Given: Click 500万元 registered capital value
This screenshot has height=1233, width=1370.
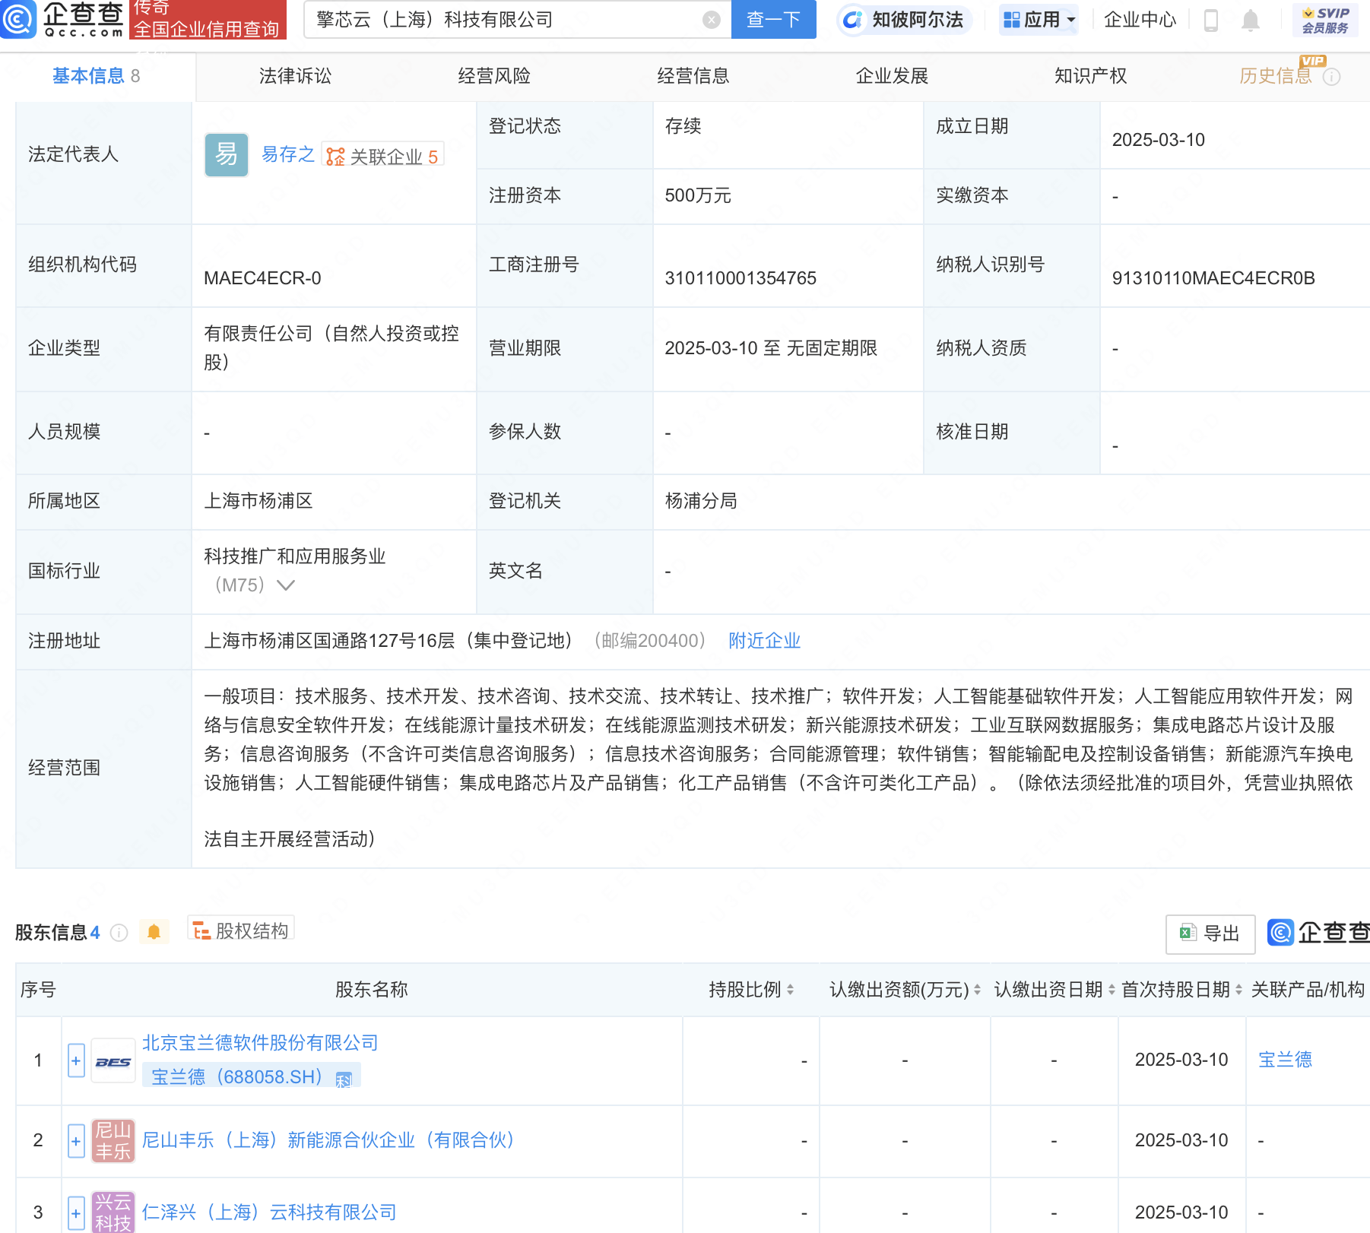Looking at the screenshot, I should (x=697, y=196).
